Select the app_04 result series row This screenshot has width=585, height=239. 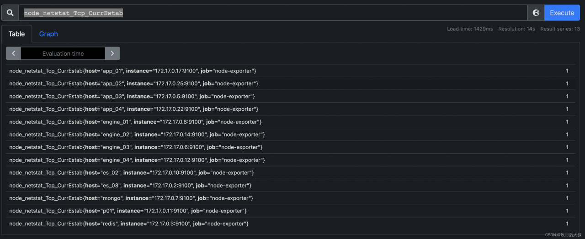pyautogui.click(x=290, y=109)
